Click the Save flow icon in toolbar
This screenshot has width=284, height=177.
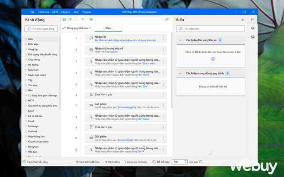coord(64,19)
